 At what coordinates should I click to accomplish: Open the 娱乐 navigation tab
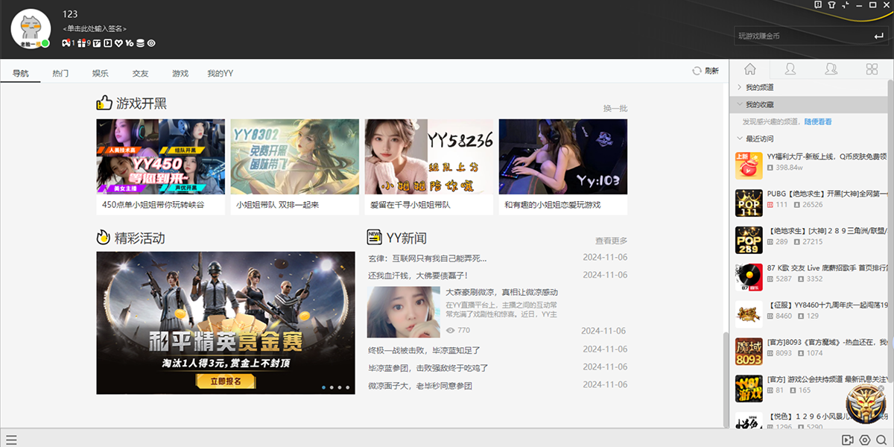(100, 72)
